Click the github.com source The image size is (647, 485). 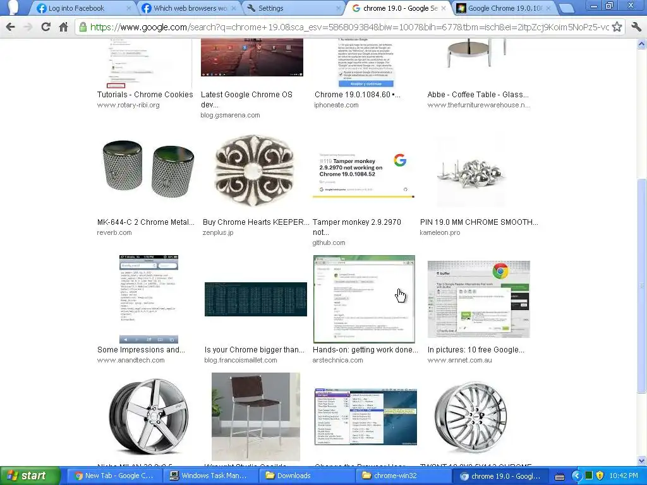[x=329, y=242]
